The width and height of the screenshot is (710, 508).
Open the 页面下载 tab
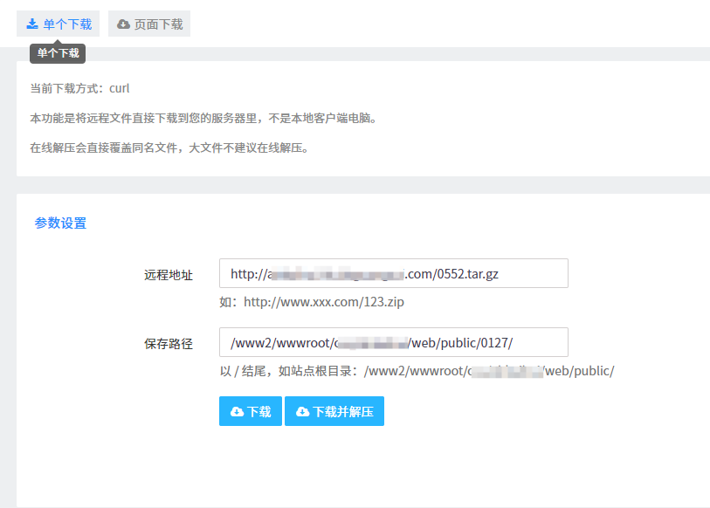(149, 24)
